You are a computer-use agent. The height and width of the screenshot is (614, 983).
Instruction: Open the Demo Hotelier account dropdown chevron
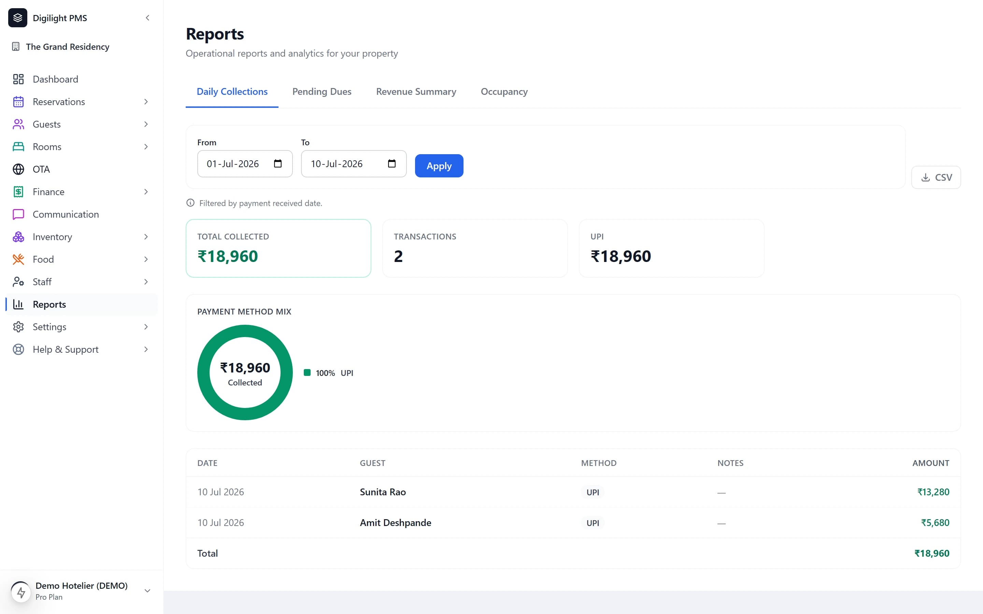[x=147, y=591]
